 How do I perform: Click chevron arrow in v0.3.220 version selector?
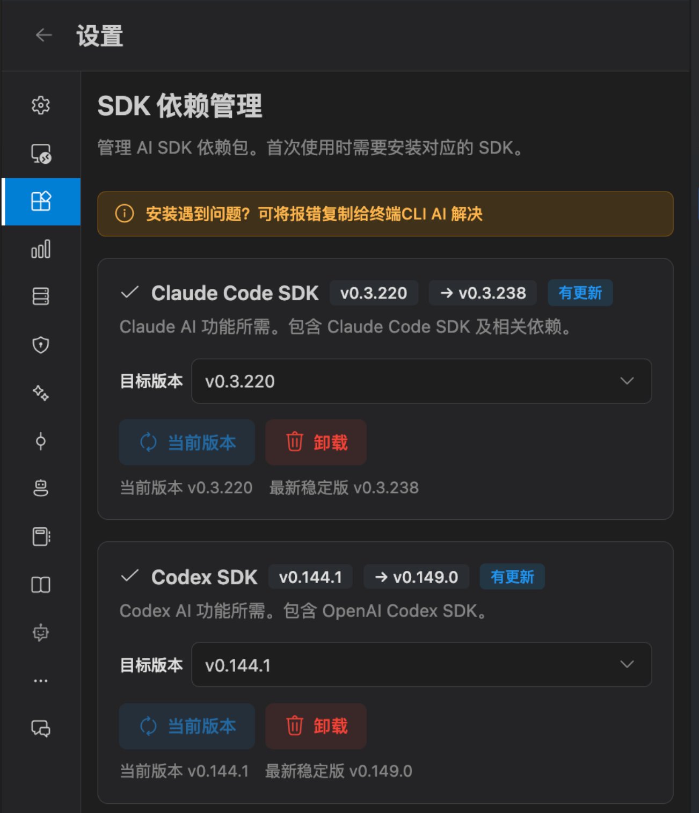tap(627, 381)
